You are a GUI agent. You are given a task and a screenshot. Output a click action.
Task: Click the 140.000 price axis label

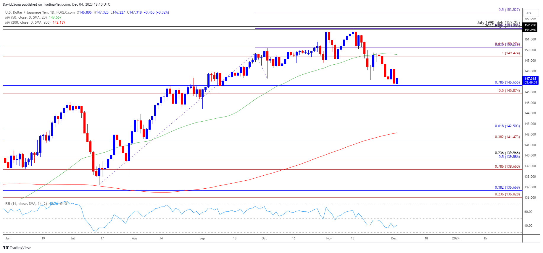click(530, 156)
